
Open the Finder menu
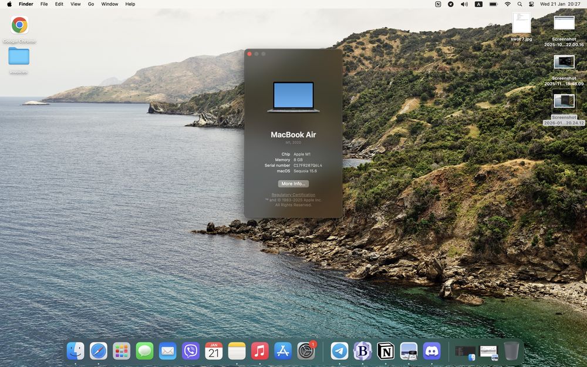click(26, 4)
